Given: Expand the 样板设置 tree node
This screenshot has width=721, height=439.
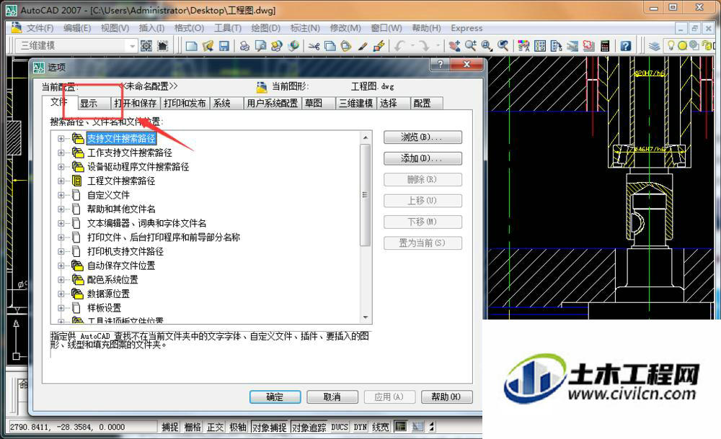Looking at the screenshot, I should pyautogui.click(x=61, y=308).
